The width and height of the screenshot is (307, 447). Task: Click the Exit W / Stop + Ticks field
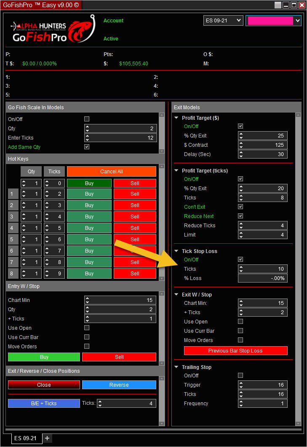pos(263,312)
